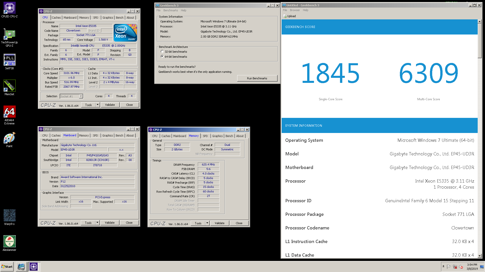Expand Tools dropdown arrow in CPU tab window
The width and height of the screenshot is (485, 272).
(x=98, y=105)
